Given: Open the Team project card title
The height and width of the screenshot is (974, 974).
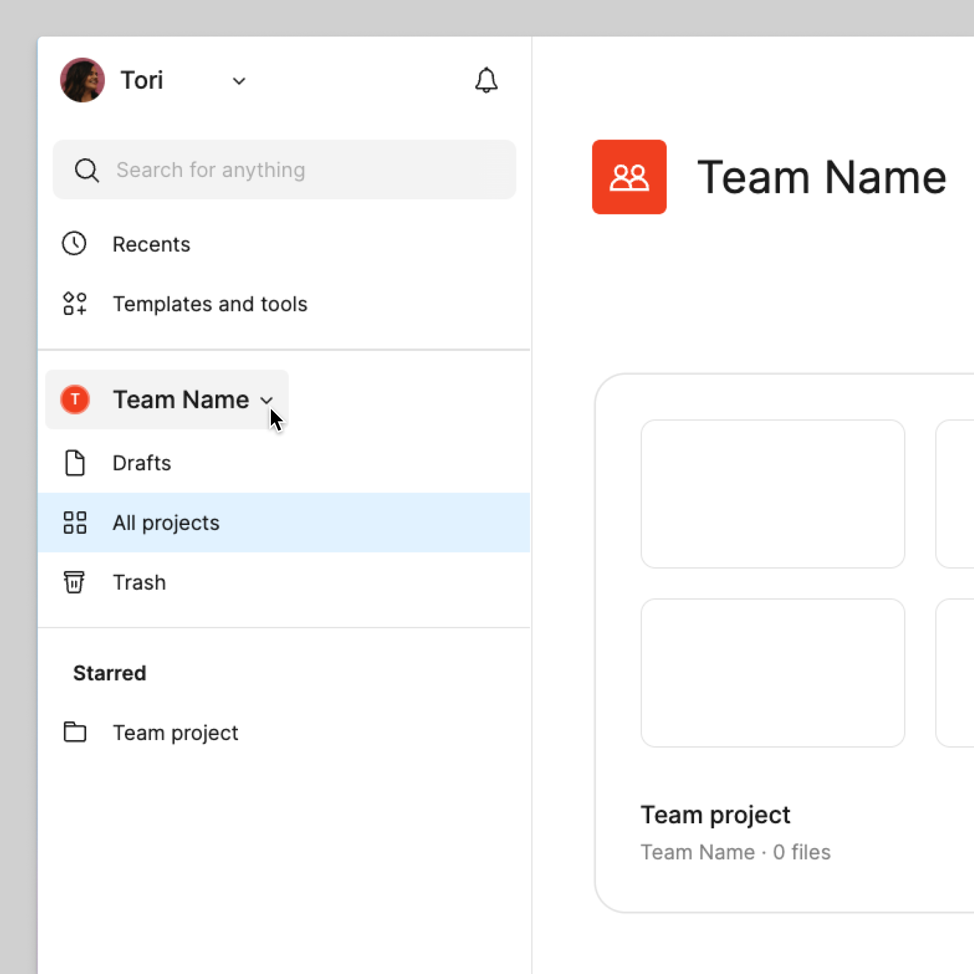Looking at the screenshot, I should pos(715,815).
